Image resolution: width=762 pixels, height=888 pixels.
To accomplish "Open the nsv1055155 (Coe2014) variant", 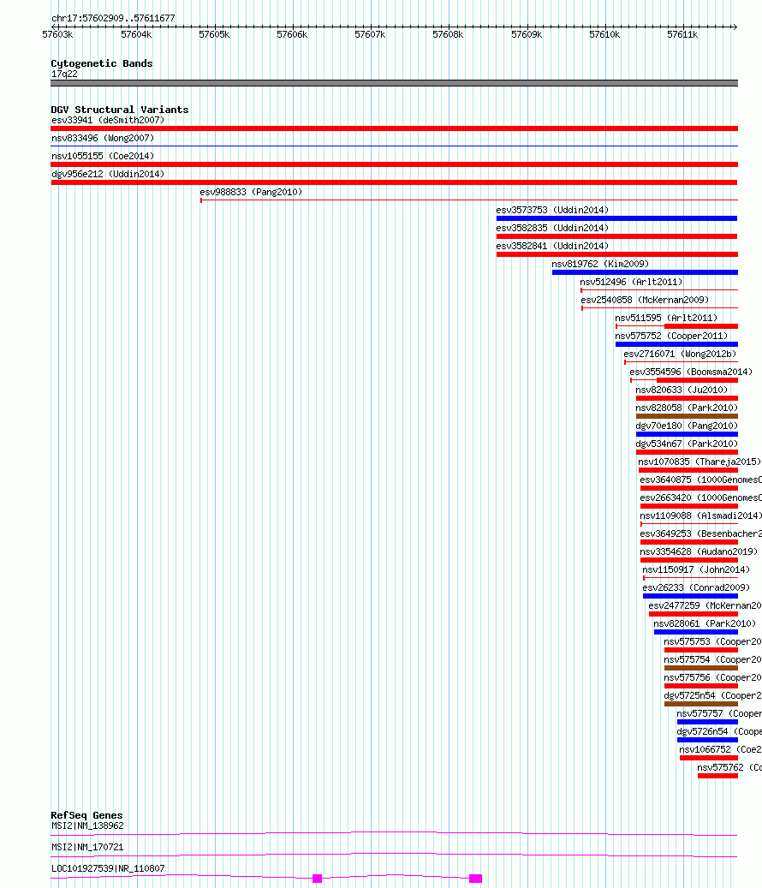I will click(x=103, y=157).
